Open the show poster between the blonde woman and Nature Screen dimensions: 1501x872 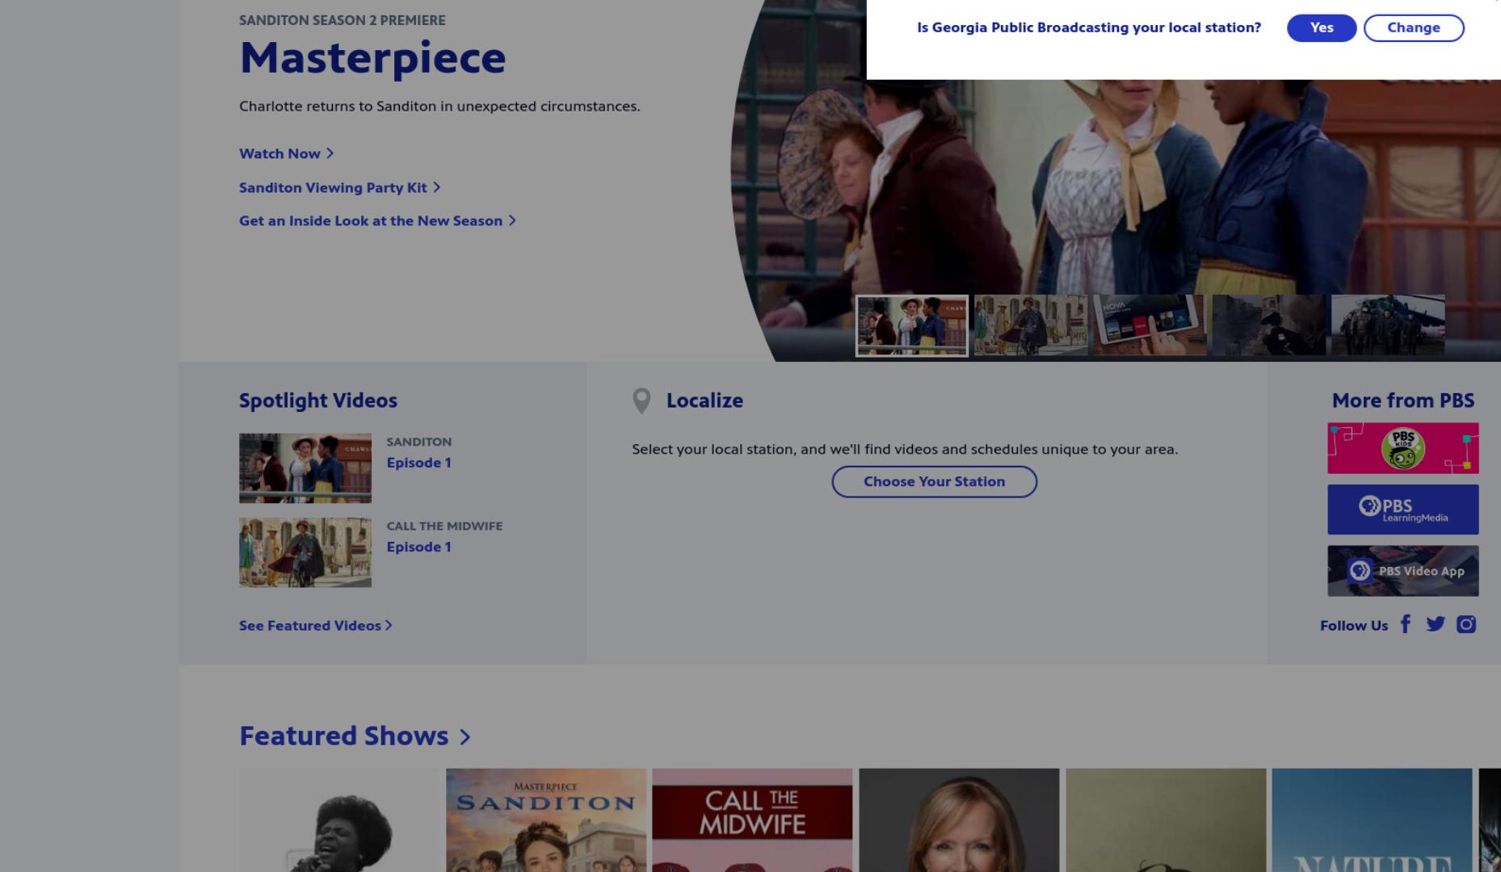point(1166,820)
